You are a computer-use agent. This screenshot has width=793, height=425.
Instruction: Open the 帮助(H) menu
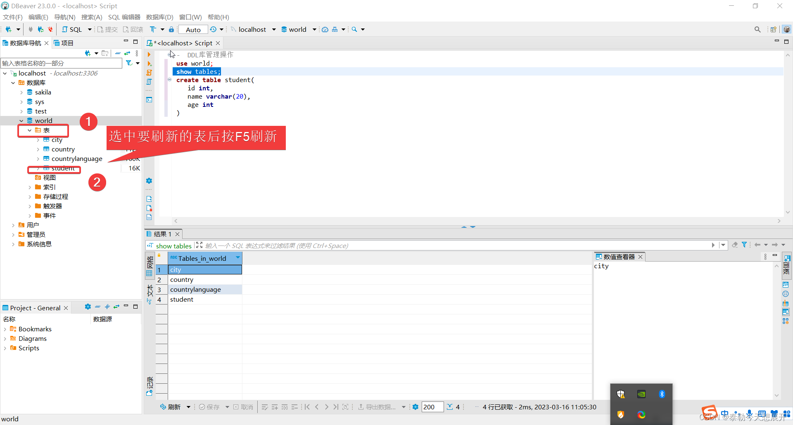click(x=218, y=17)
